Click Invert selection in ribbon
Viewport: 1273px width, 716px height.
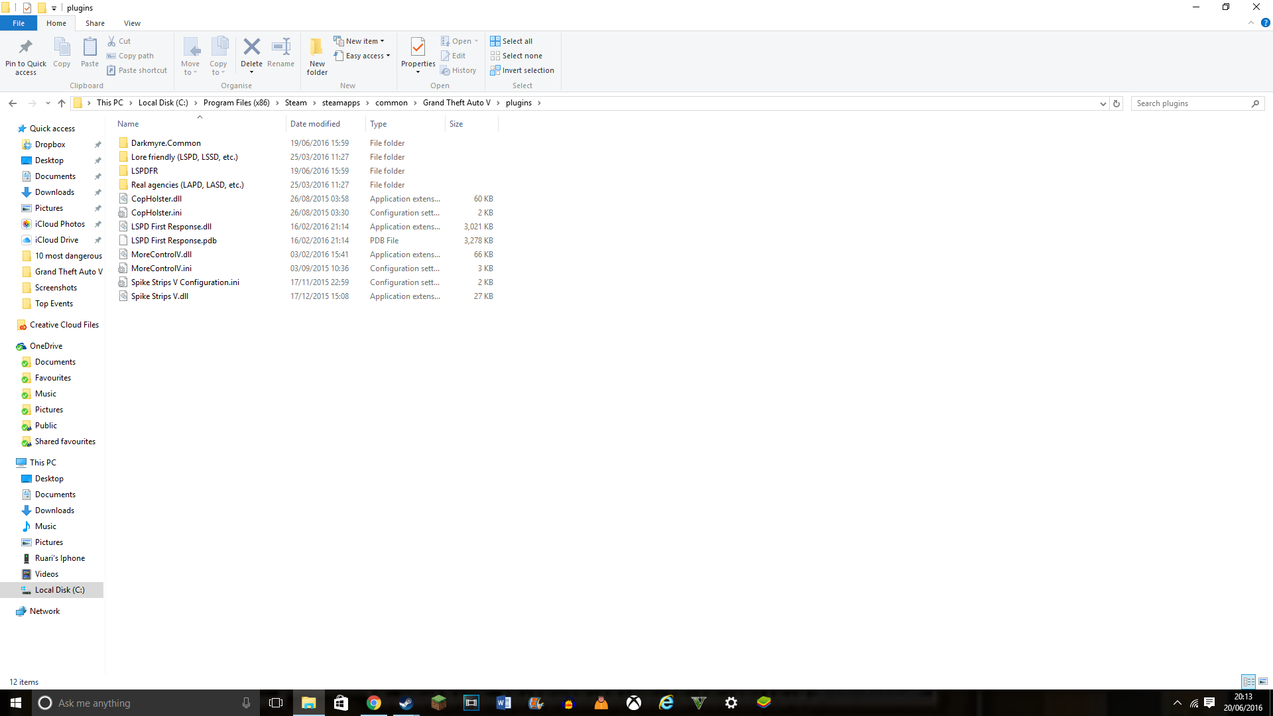(528, 70)
